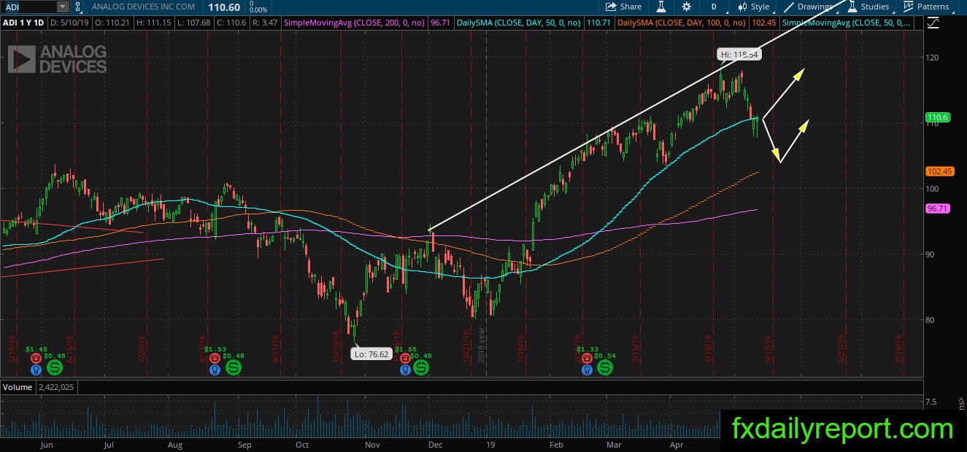Click the Share button
The width and height of the screenshot is (967, 452).
click(x=624, y=7)
